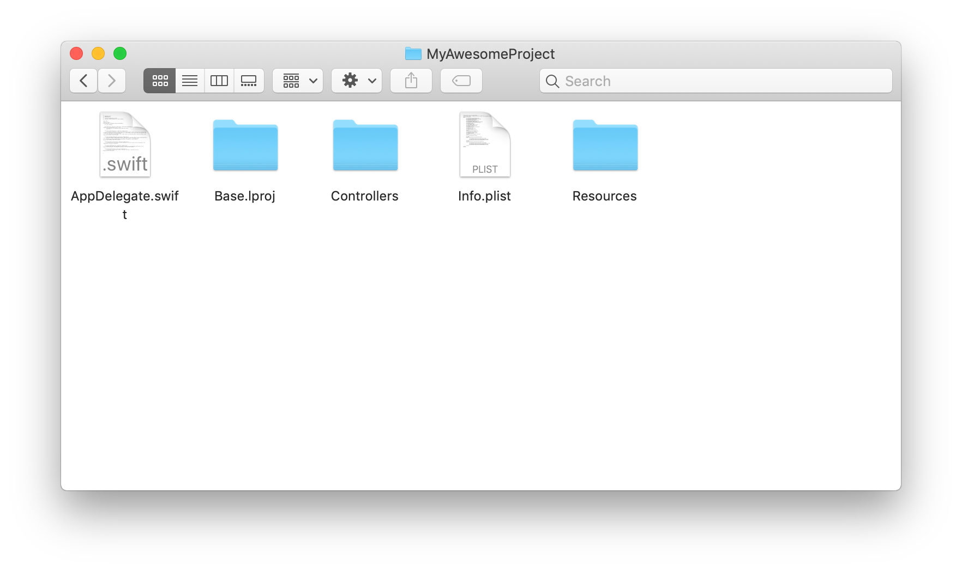Switch to column view mode
Screen dimensions: 962x571
click(219, 81)
